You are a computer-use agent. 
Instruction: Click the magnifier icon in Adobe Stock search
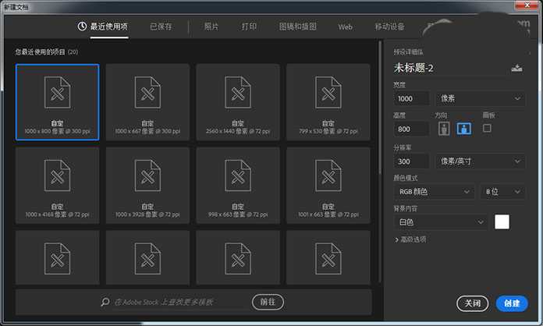coord(105,302)
